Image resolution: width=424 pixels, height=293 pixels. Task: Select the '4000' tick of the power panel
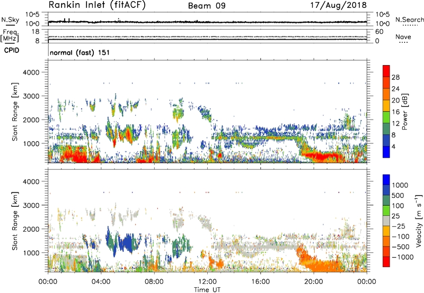[x=31, y=72]
